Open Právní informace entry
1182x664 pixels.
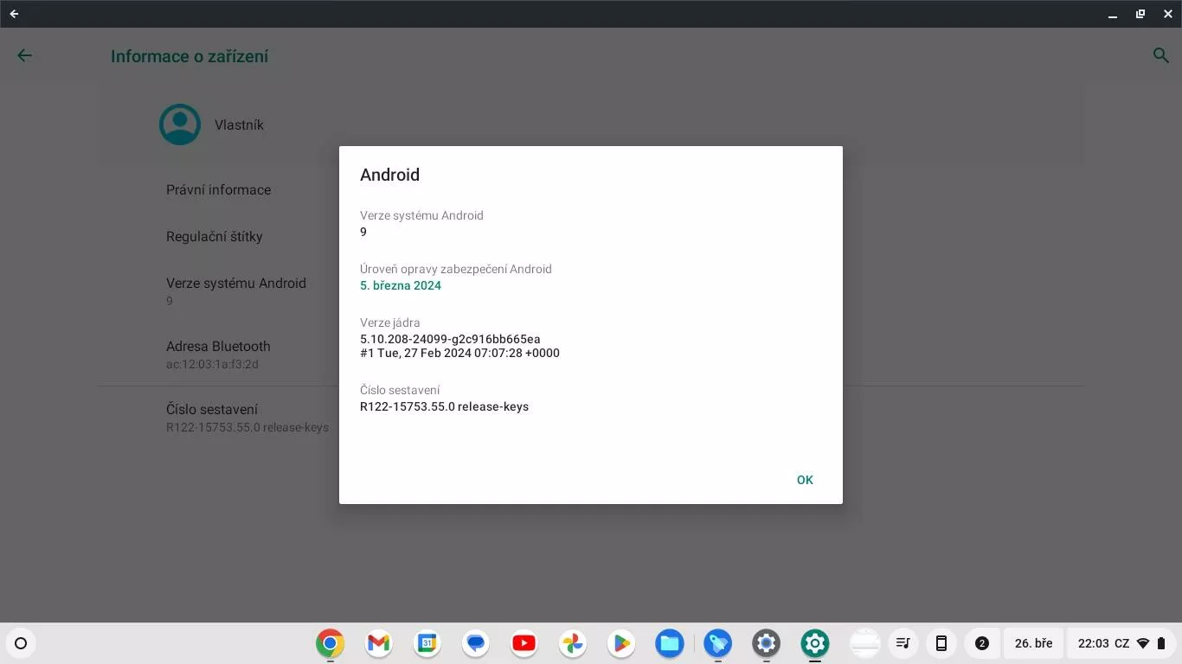[x=218, y=189]
